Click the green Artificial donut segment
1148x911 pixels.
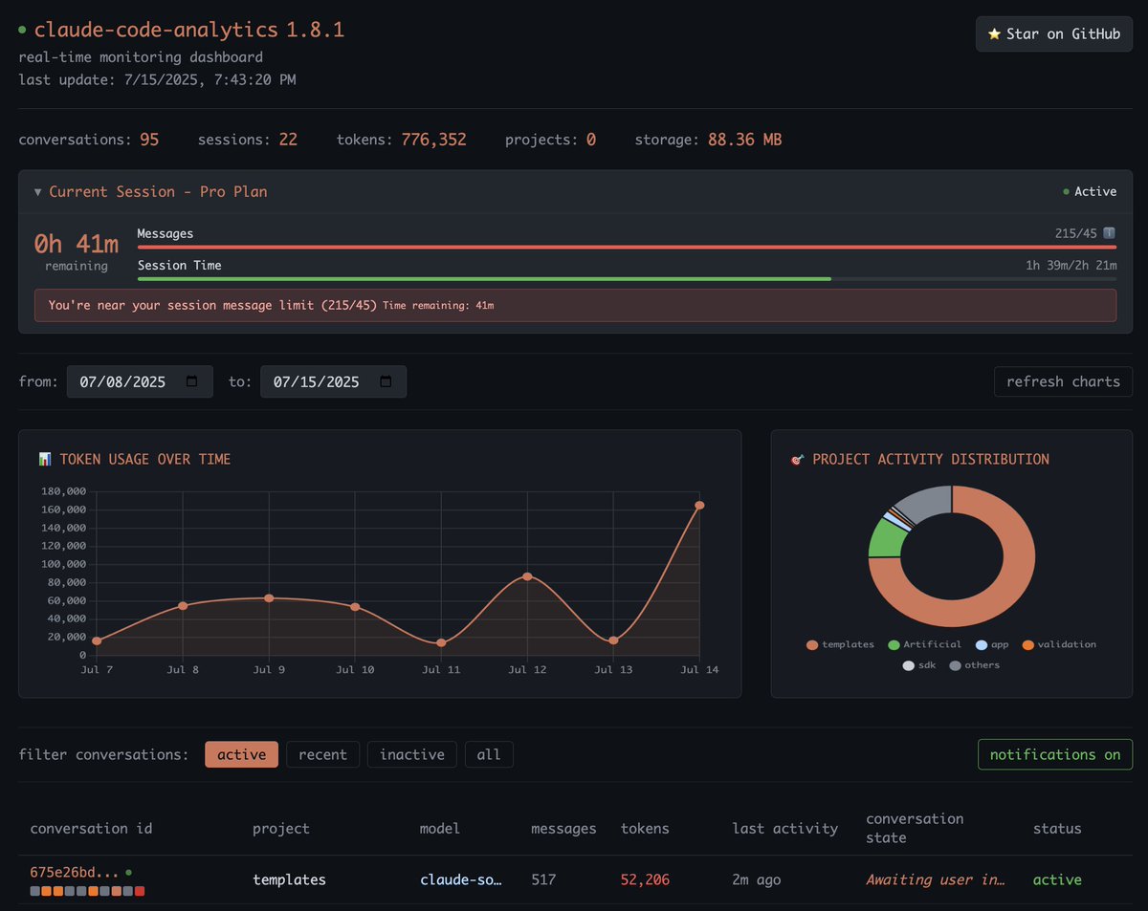885,539
